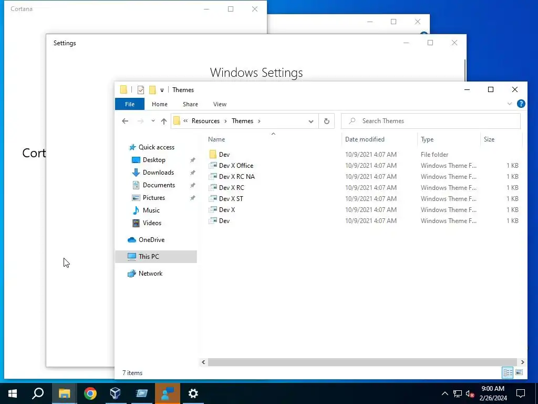Click the horizontal scrollbar left arrow
538x404 pixels.
[x=203, y=362]
